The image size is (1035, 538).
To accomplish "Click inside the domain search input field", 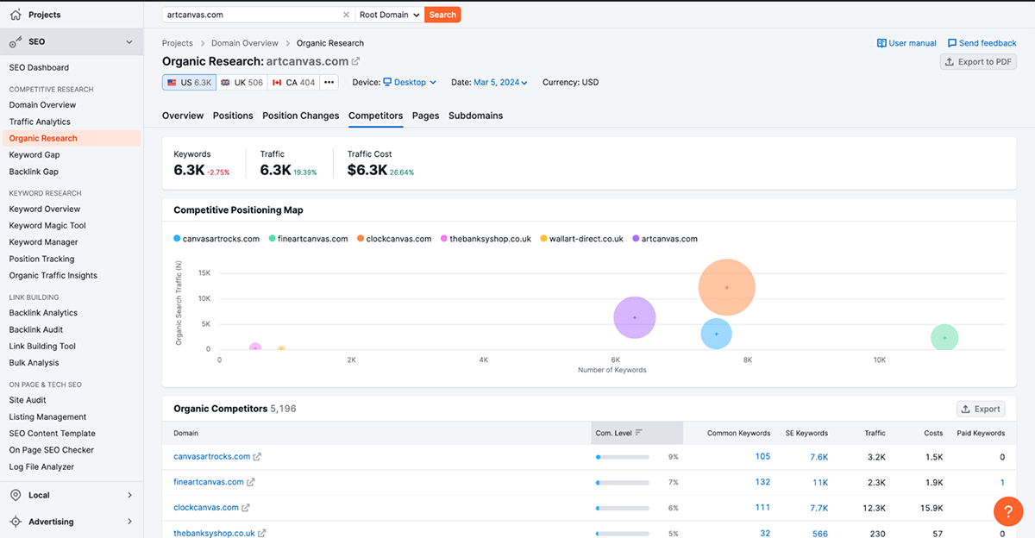I will click(250, 14).
